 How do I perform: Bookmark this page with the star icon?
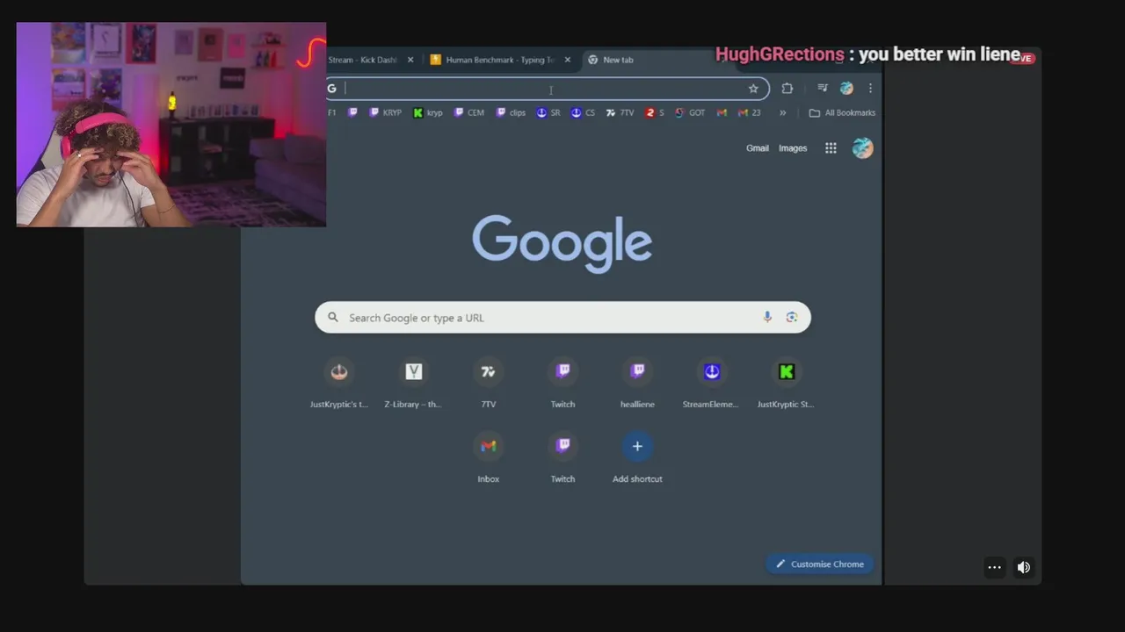pos(753,89)
